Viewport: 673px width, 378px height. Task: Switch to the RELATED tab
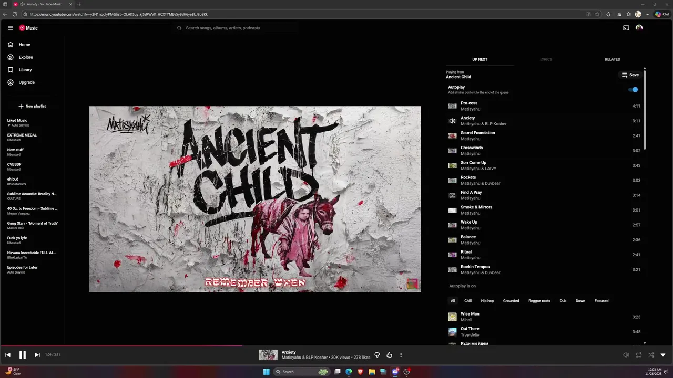coord(612,59)
